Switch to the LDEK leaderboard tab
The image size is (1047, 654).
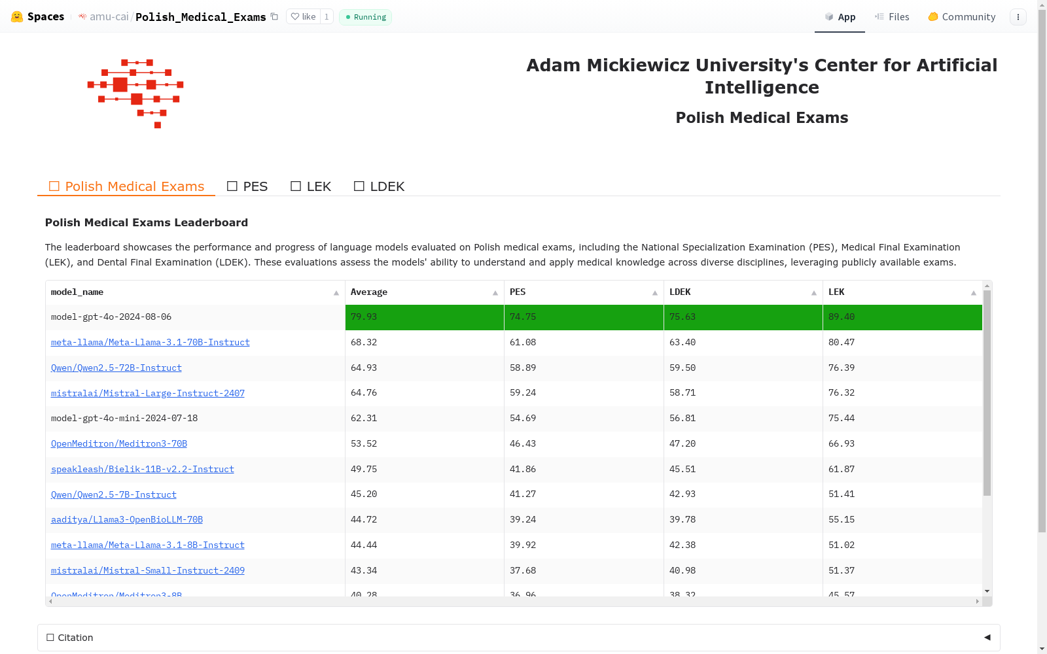[380, 186]
